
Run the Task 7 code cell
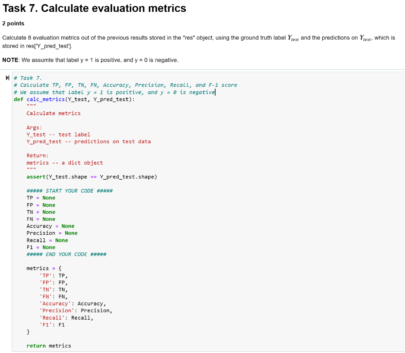pos(7,78)
